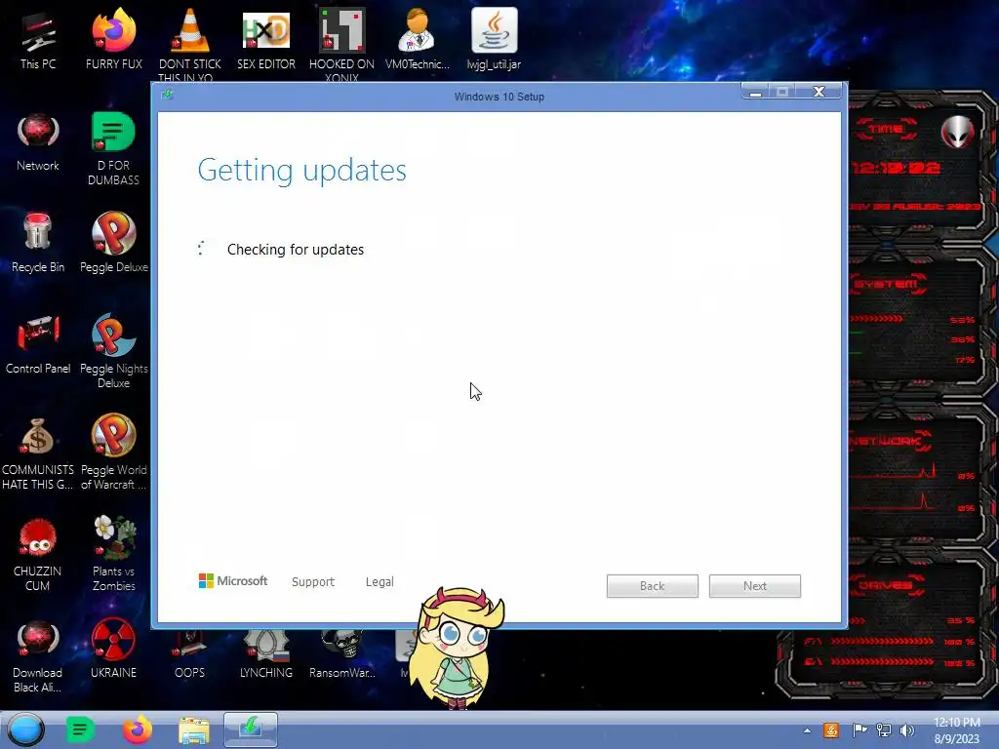Screen dimensions: 999x749
Task: Close the Windows 10 Setup window
Action: tap(819, 92)
